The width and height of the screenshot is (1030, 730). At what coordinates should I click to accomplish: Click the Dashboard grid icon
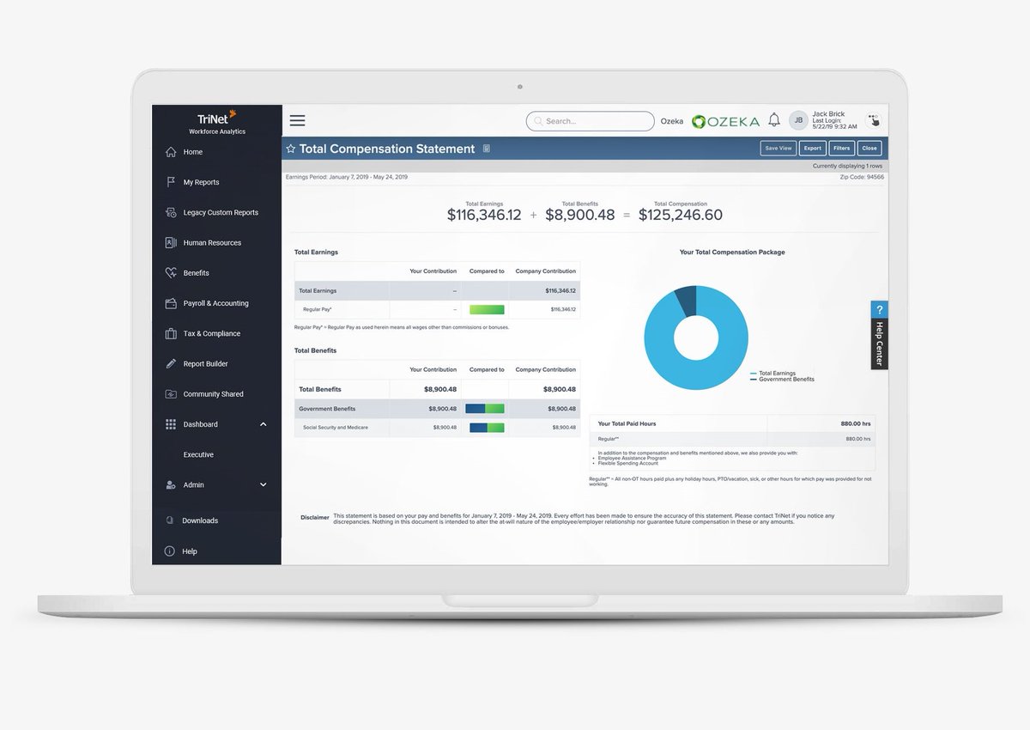[x=171, y=424]
